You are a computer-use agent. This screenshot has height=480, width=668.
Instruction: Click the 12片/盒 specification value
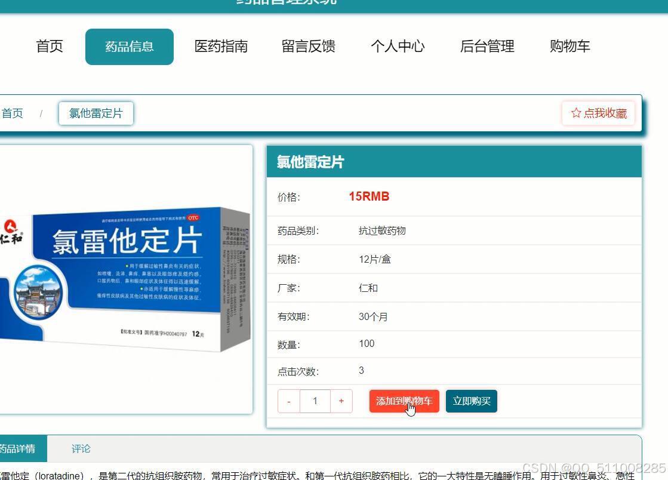coord(375,259)
